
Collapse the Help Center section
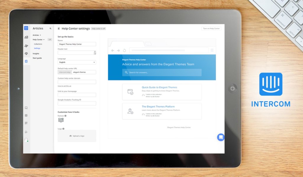(44, 40)
